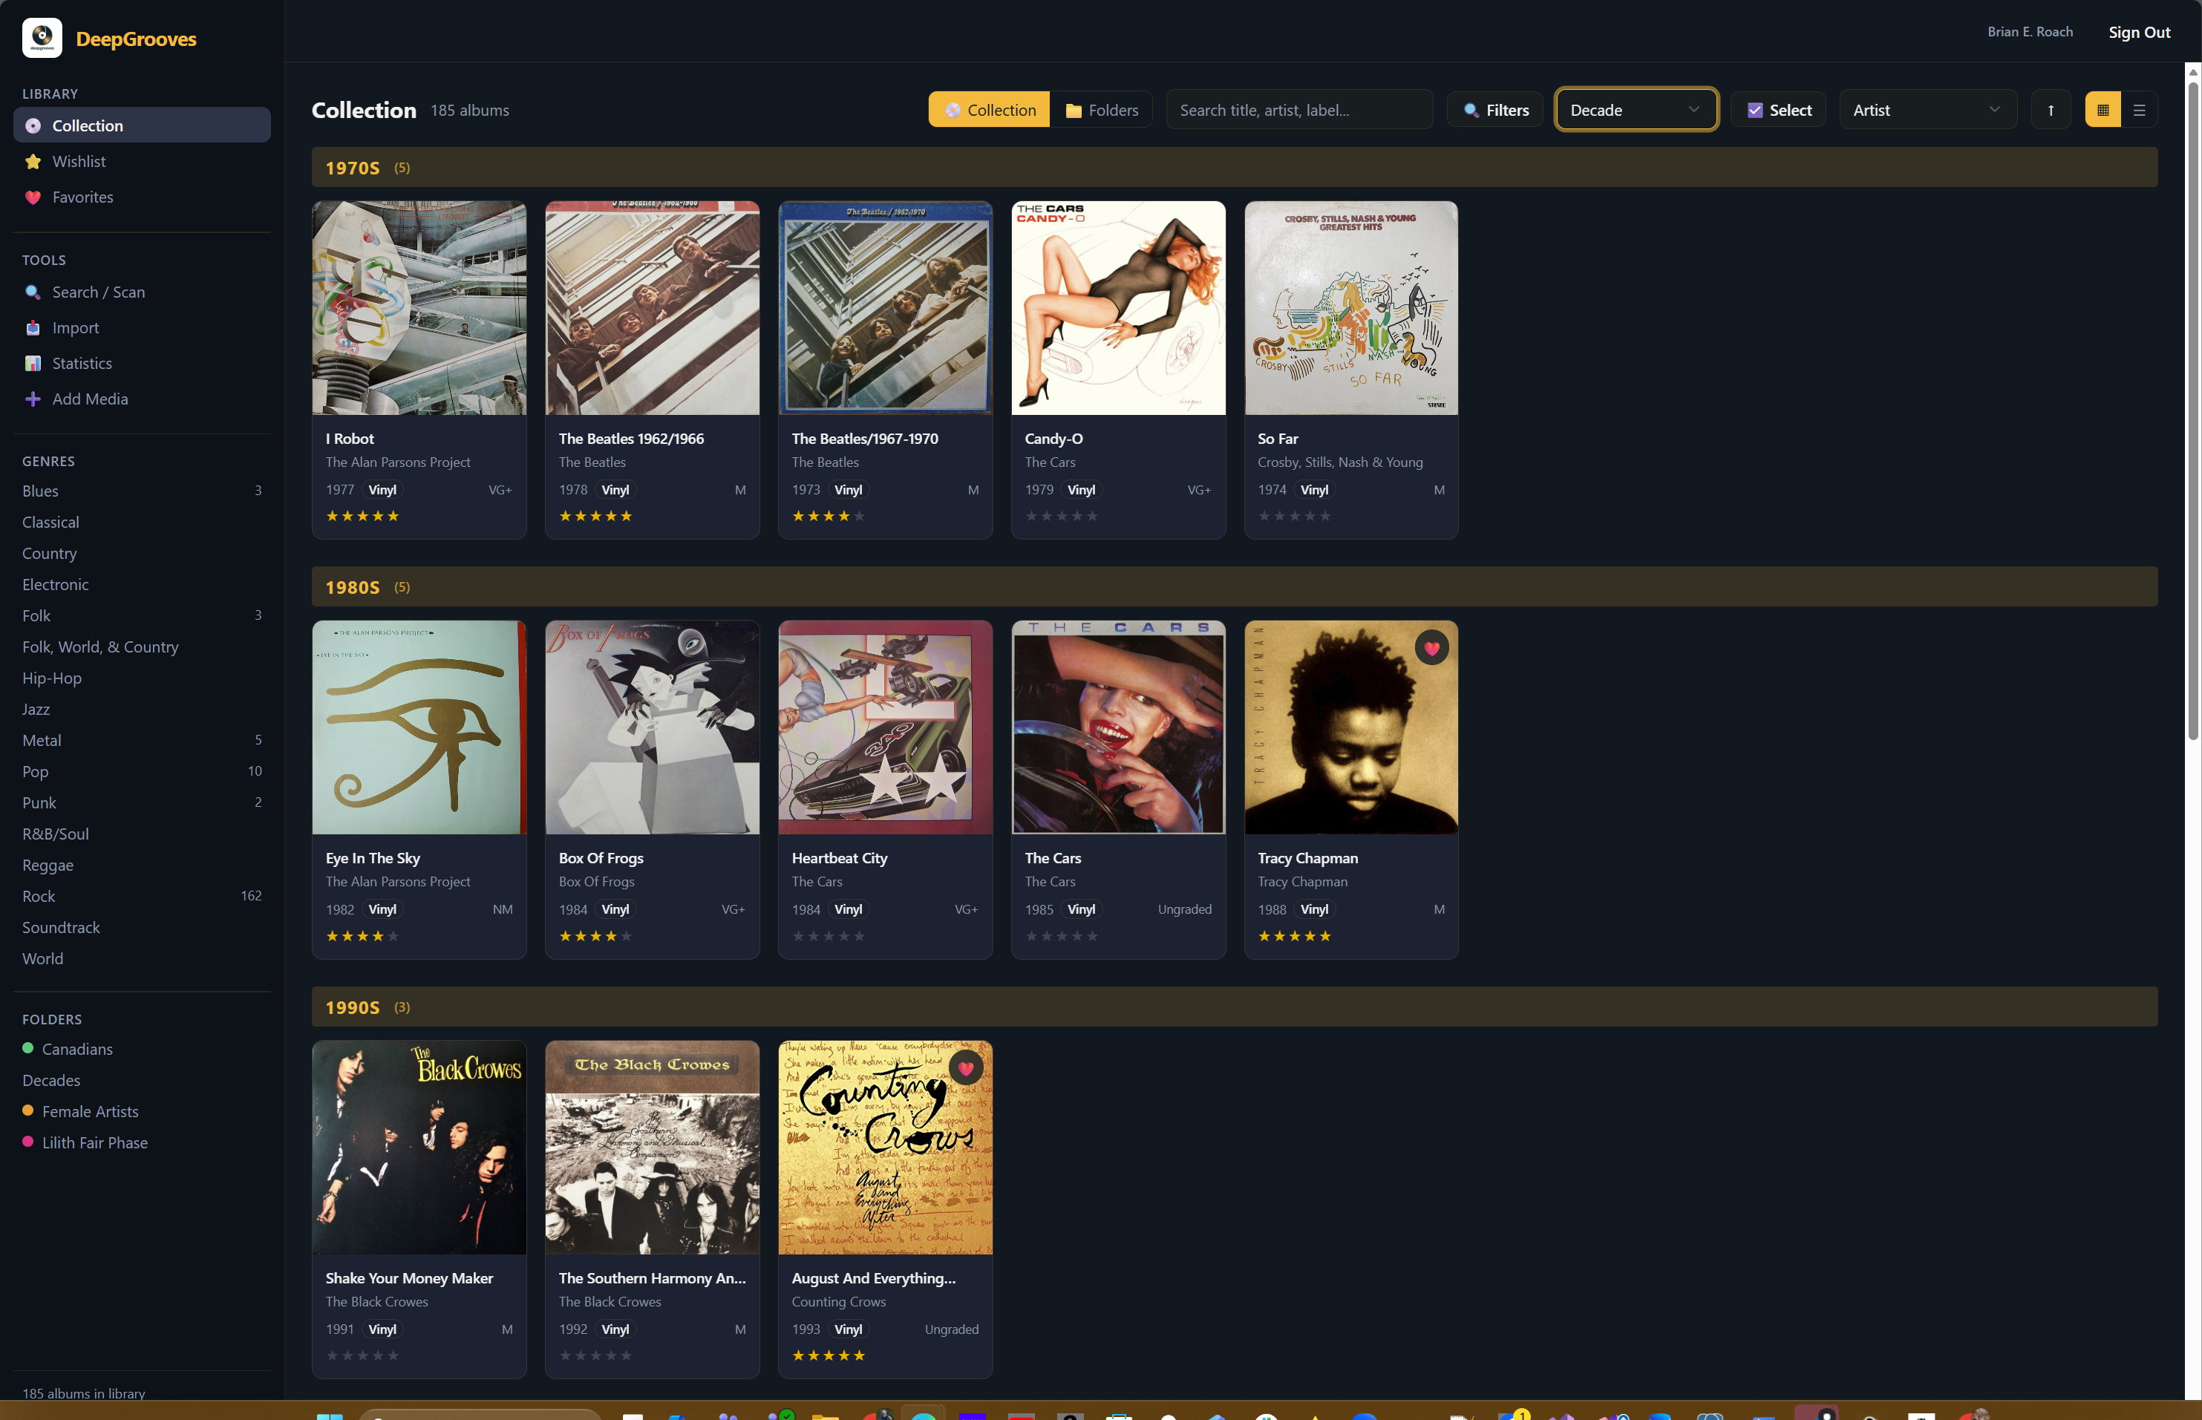Viewport: 2202px width, 1420px height.
Task: Enable Select mode
Action: (x=1777, y=109)
